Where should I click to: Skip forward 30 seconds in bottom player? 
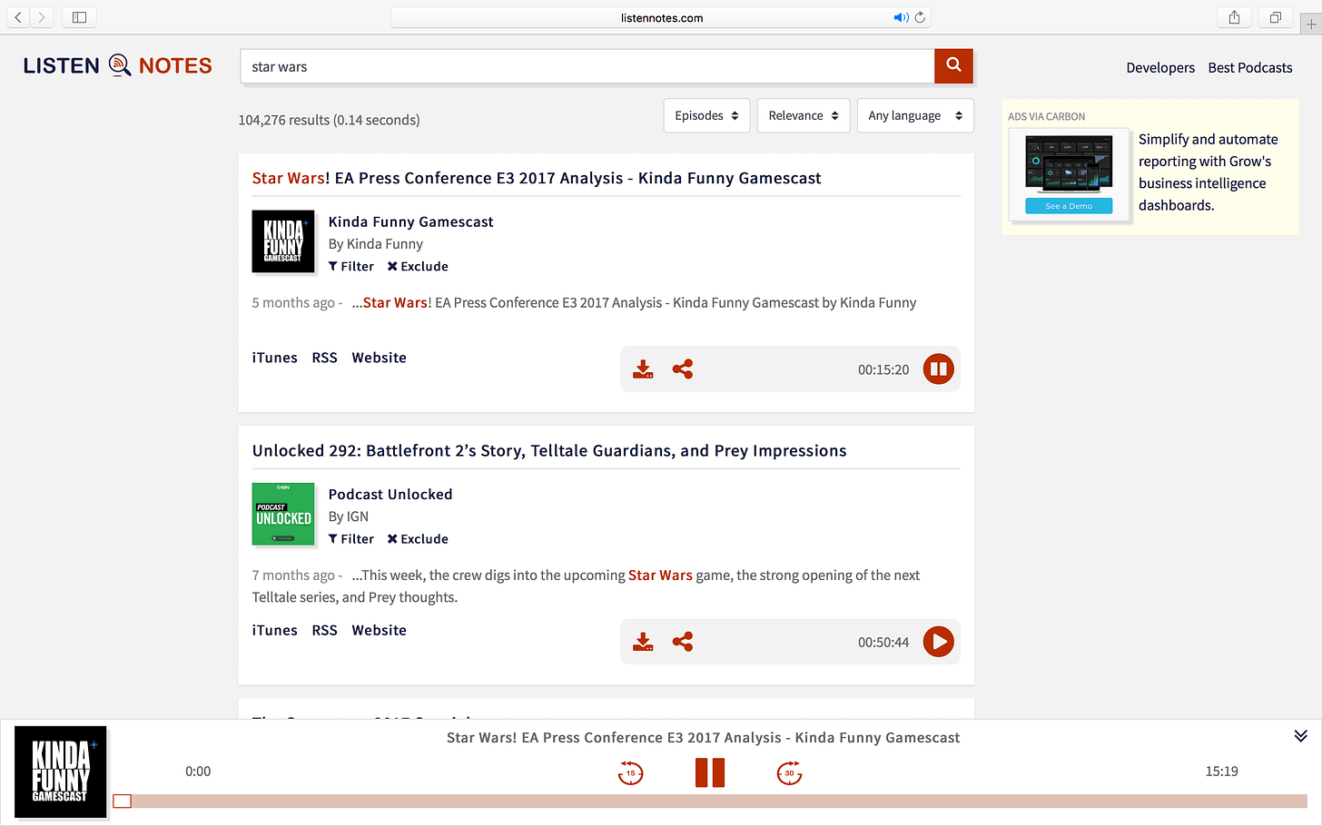click(x=789, y=773)
